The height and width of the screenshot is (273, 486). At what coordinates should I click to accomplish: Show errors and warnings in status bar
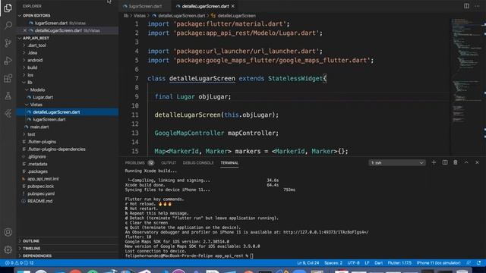pyautogui.click(x=19, y=263)
